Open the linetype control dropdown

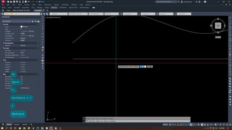point(78,14)
